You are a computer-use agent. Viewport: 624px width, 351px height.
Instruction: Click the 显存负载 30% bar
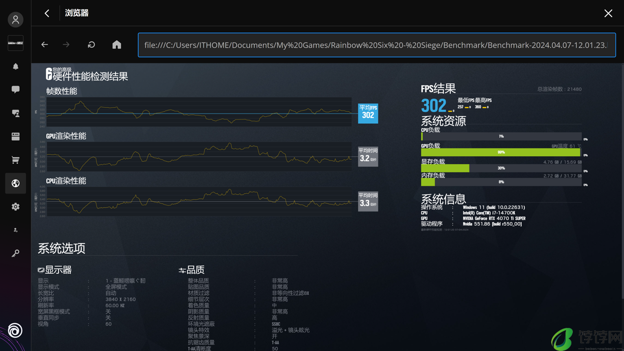[x=501, y=168]
